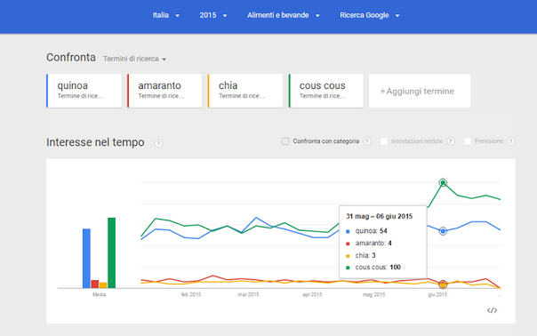
Task: Toggle the Previsione checkbox
Action: pyautogui.click(x=468, y=141)
